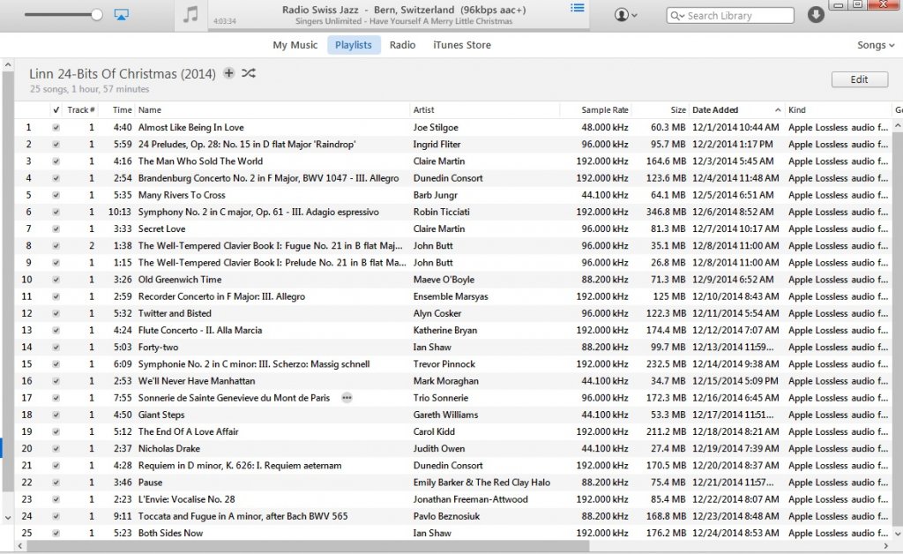Image resolution: width=903 pixels, height=554 pixels.
Task: Uncheck the Forty-two track
Action: click(x=56, y=348)
